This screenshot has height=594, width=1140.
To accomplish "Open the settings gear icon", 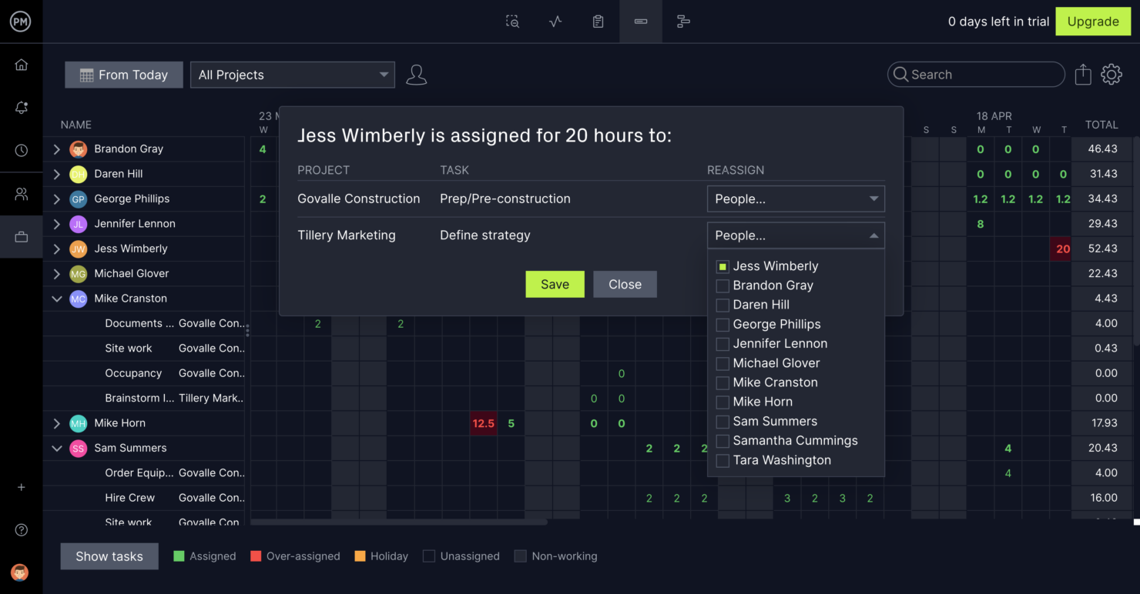I will tap(1111, 74).
